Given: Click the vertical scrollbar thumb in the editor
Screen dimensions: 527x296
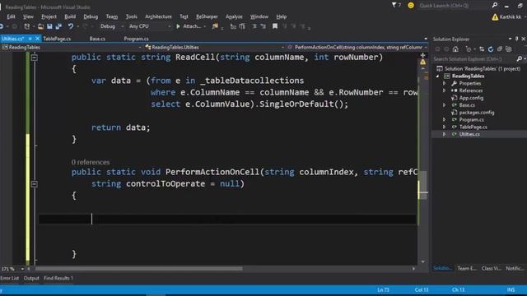Looking at the screenshot, I should click(424, 185).
